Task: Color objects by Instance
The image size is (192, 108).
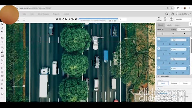Action: pyautogui.click(x=174, y=83)
